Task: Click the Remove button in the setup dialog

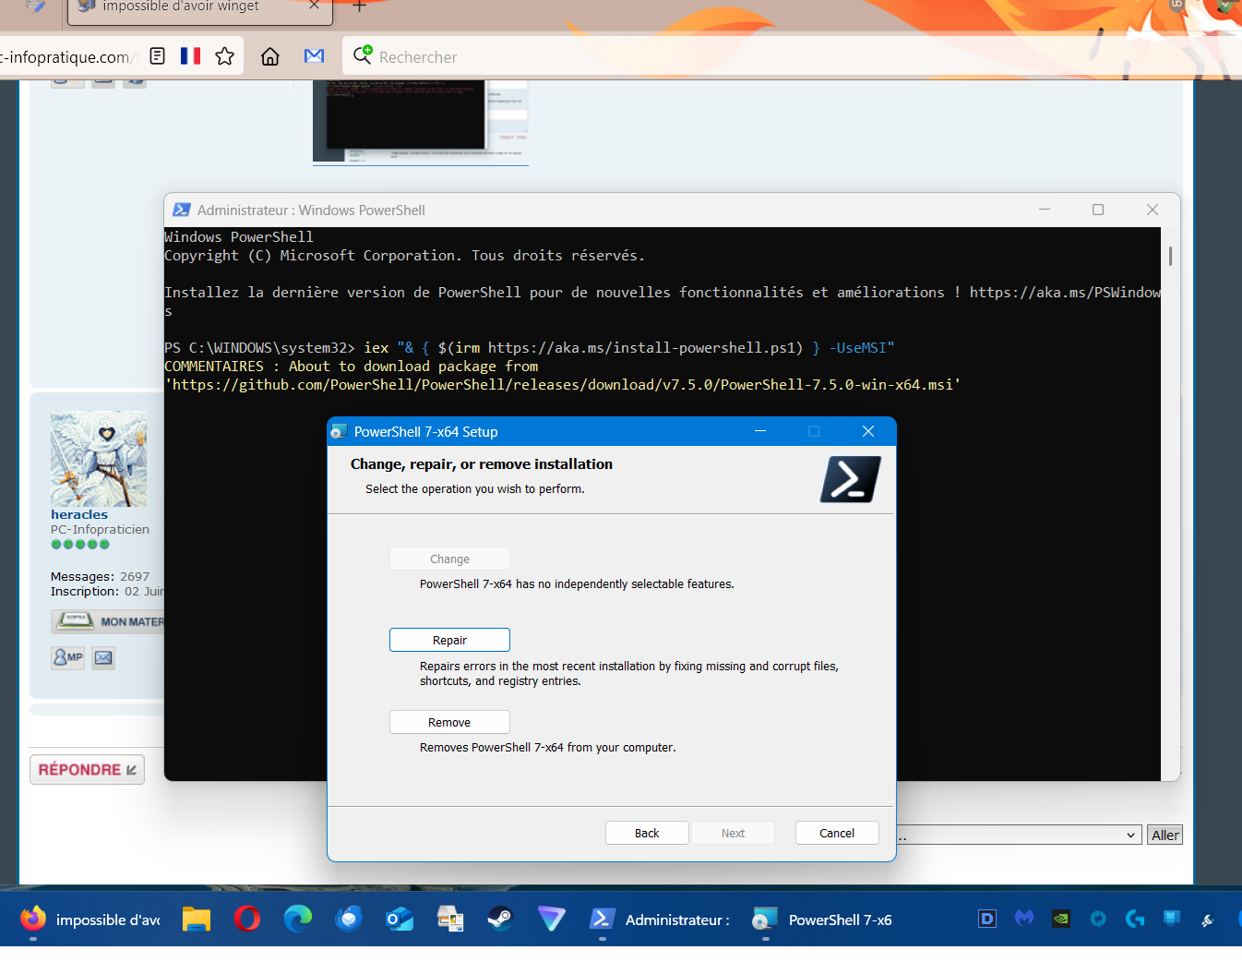Action: 449,722
